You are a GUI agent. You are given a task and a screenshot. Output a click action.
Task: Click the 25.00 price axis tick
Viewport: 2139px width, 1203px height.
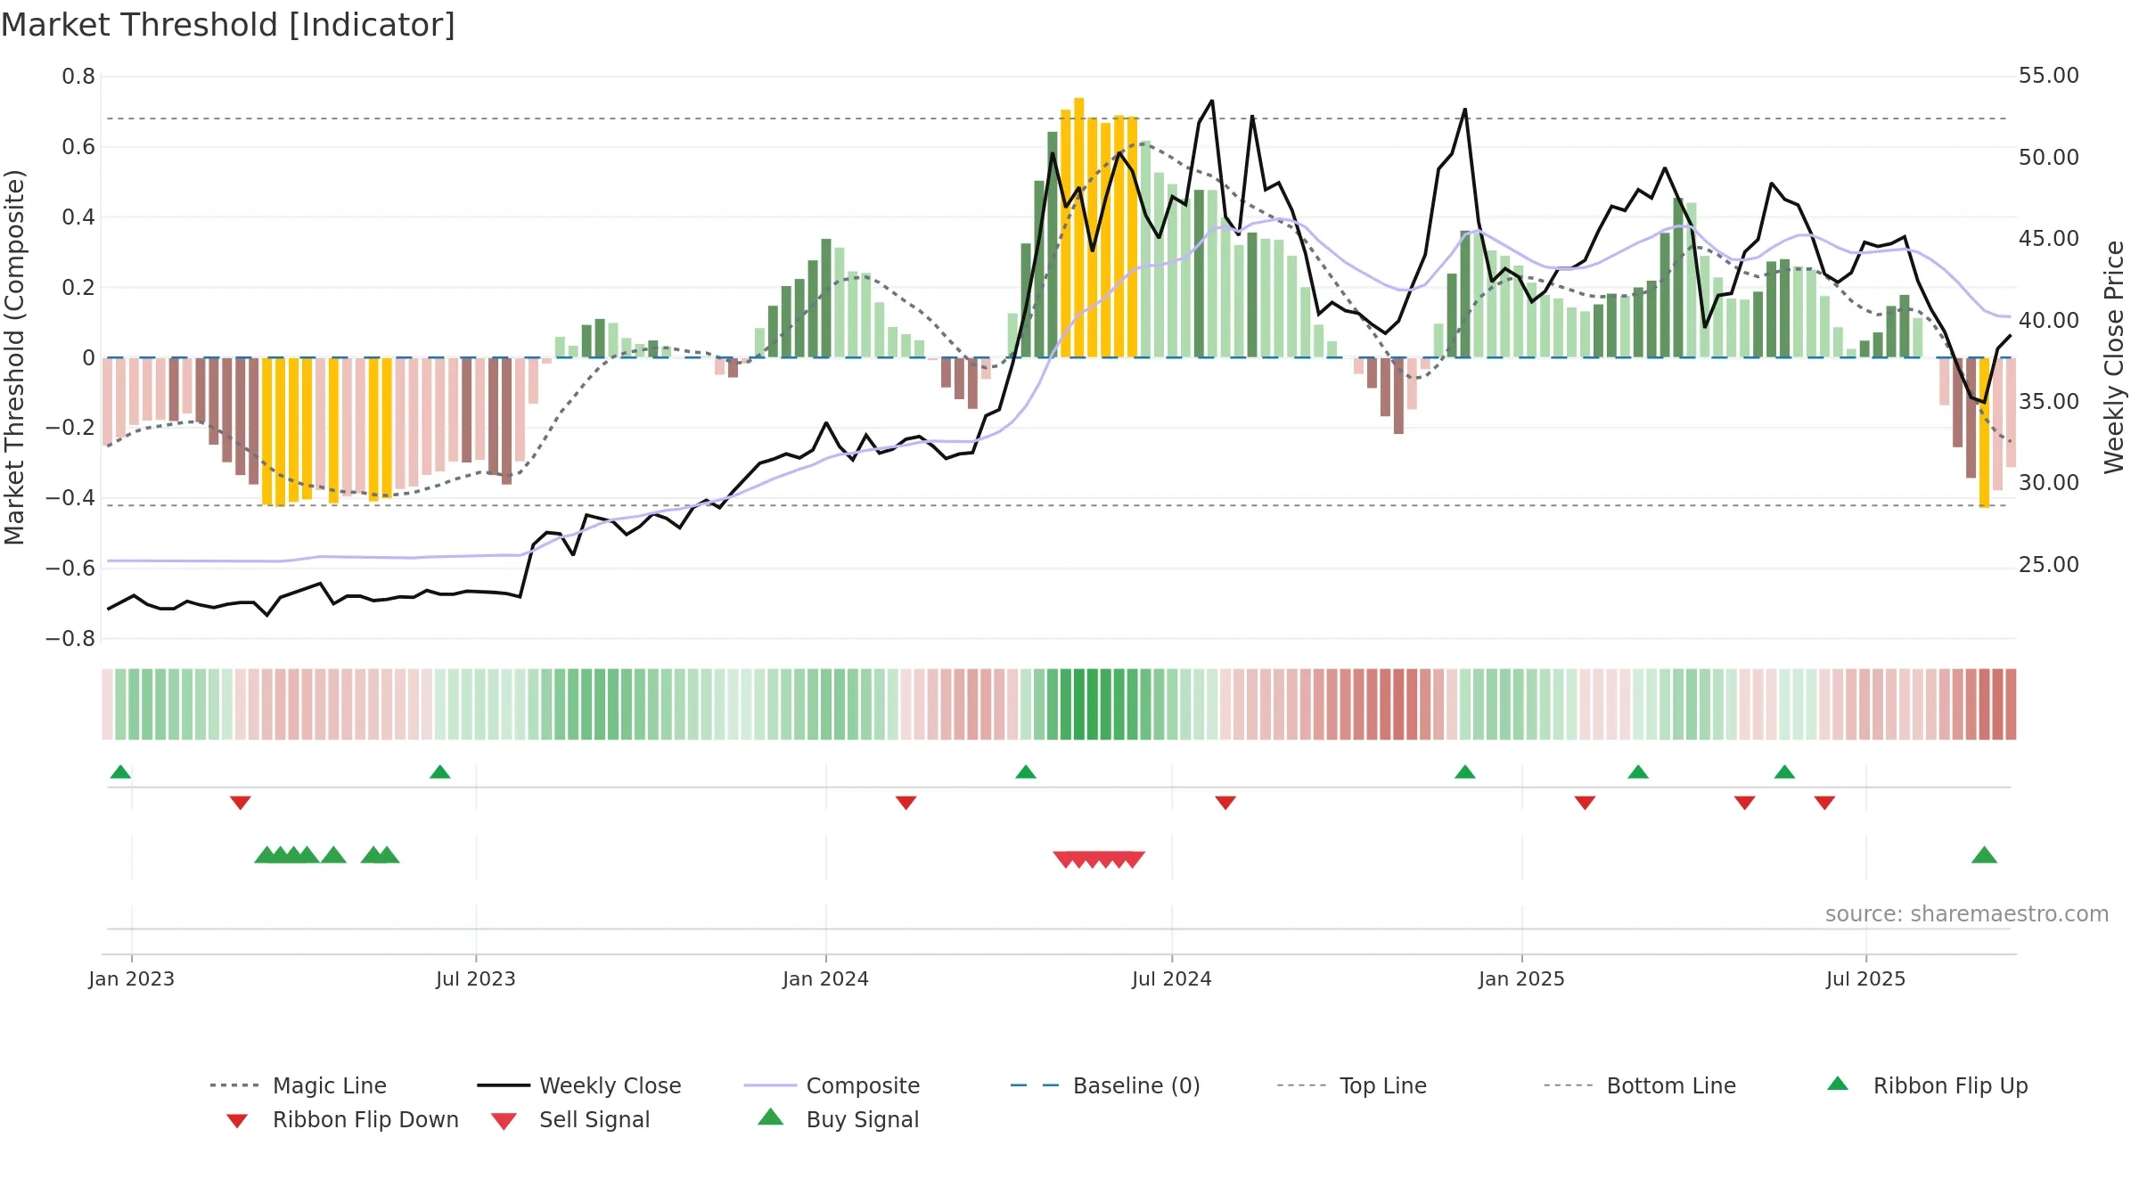tap(2049, 565)
